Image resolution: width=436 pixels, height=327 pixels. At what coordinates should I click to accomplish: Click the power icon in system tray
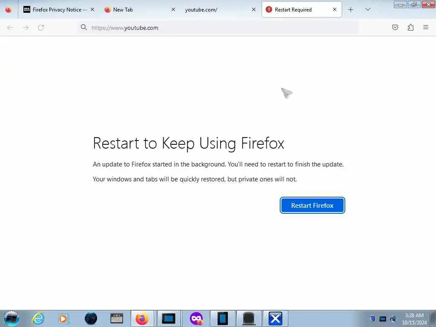(393, 318)
